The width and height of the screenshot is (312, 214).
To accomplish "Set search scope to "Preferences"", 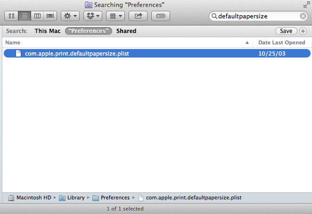I will (x=89, y=31).
